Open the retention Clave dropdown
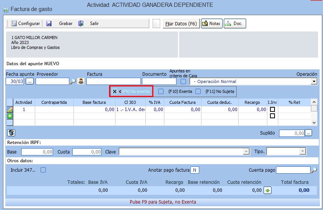This screenshot has height=210, width=323. click(x=245, y=152)
